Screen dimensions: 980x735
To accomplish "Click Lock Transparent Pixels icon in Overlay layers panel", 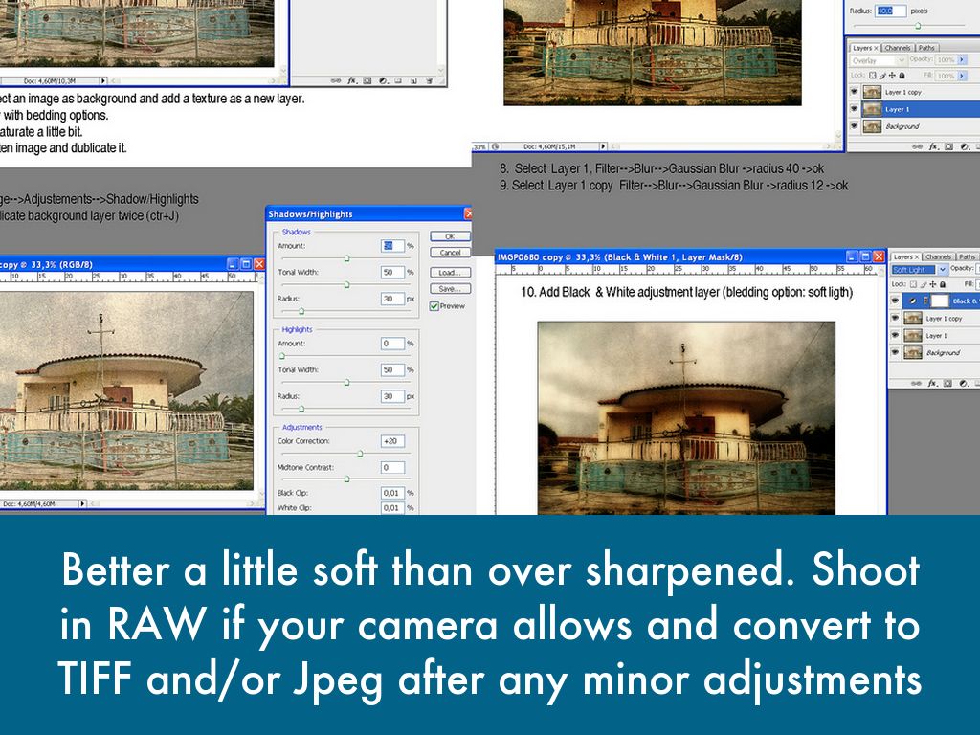I will point(871,76).
